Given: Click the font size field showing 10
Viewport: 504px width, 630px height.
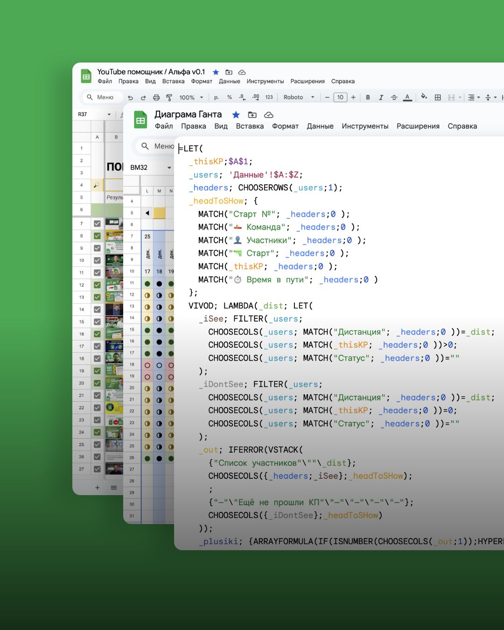Looking at the screenshot, I should 340,98.
